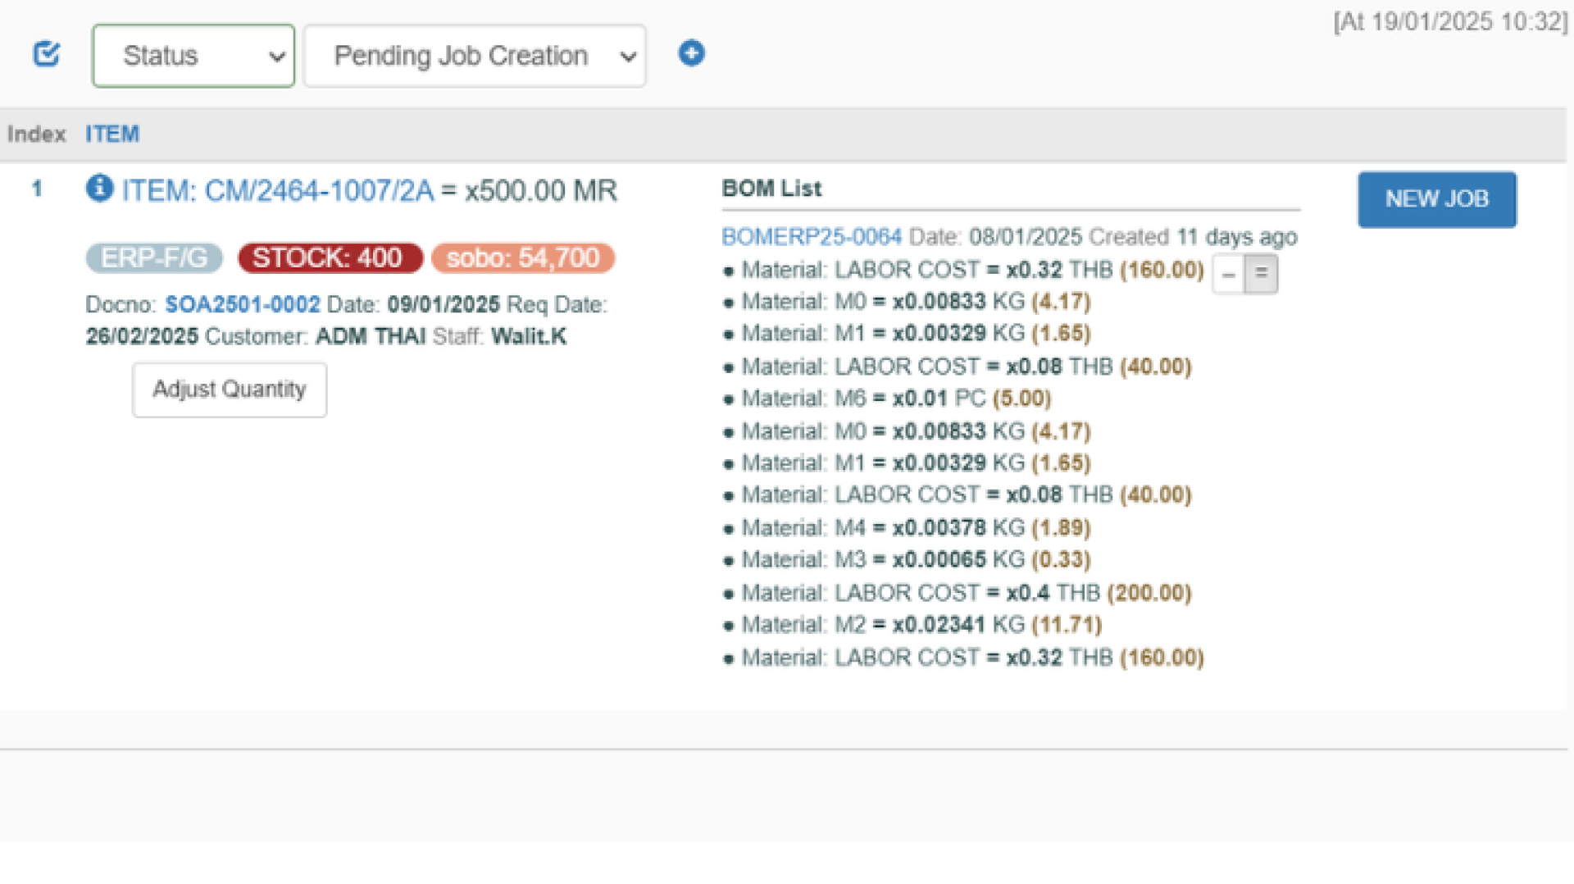Open the ITEM: CM/2464-1007/2A link
This screenshot has width=1574, height=884.
coord(278,191)
